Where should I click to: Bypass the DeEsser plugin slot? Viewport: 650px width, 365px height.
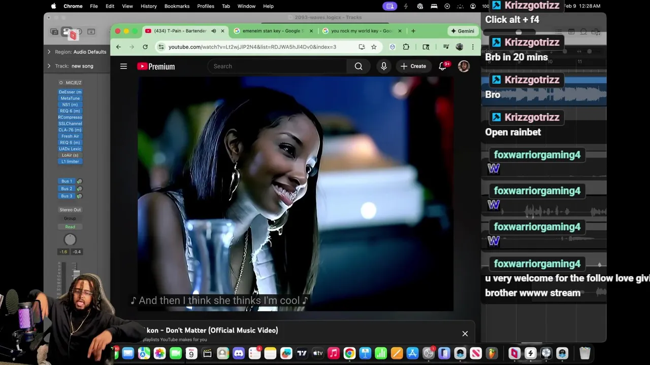point(70,92)
